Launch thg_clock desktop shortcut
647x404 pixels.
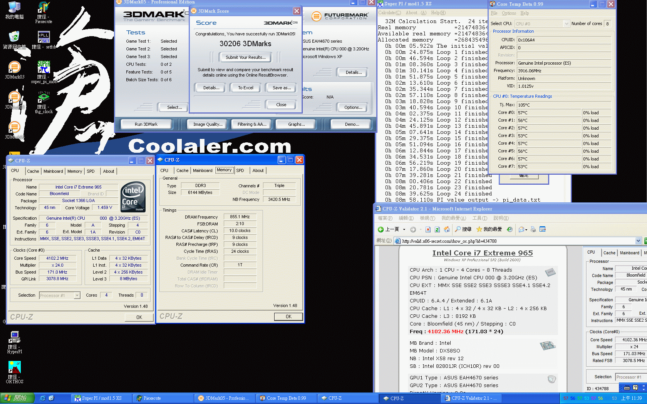44,102
